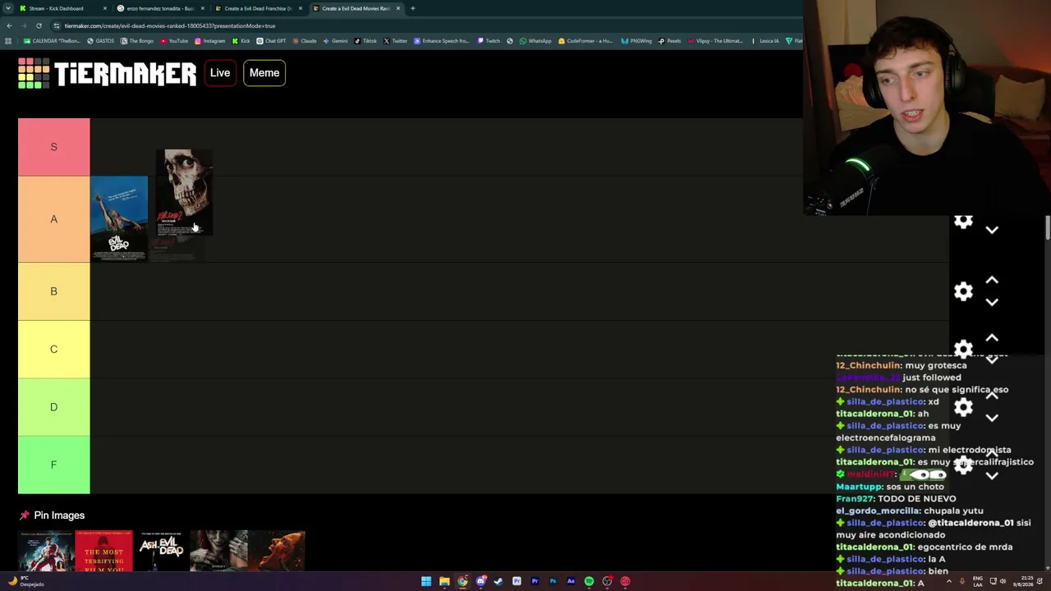Click the B tier label
The image size is (1051, 591).
54,291
